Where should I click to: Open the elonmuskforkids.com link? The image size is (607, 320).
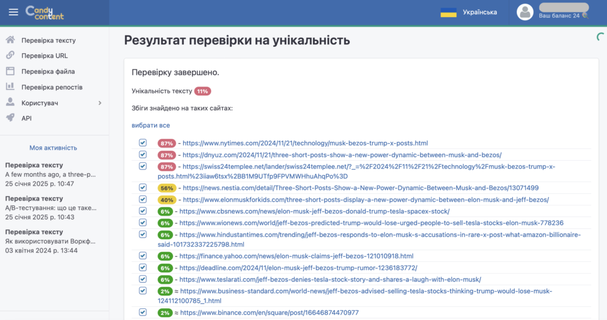(366, 200)
